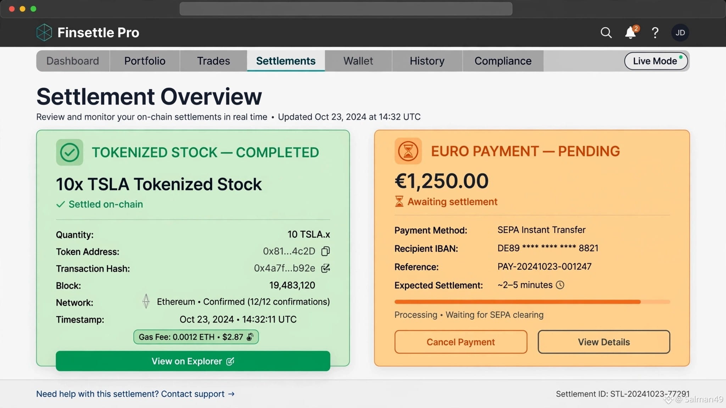Click Cancel Payment button
Viewport: 726px width, 408px height.
460,342
